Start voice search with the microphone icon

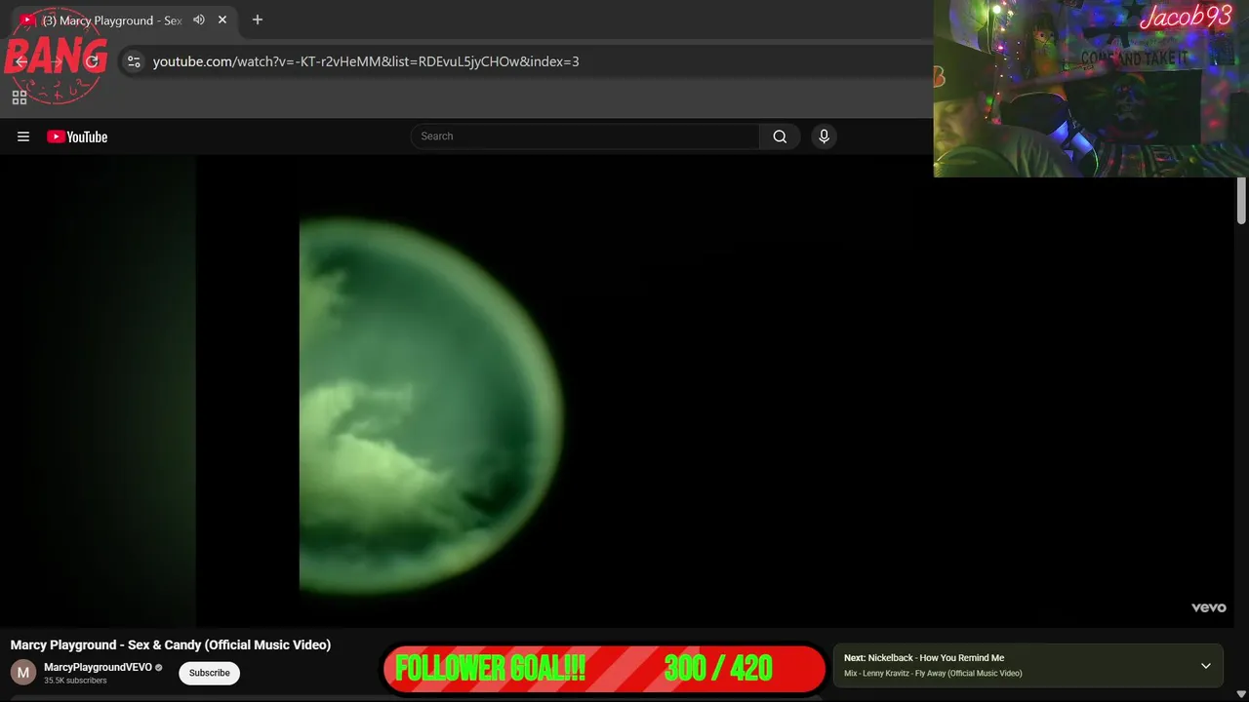tap(824, 136)
